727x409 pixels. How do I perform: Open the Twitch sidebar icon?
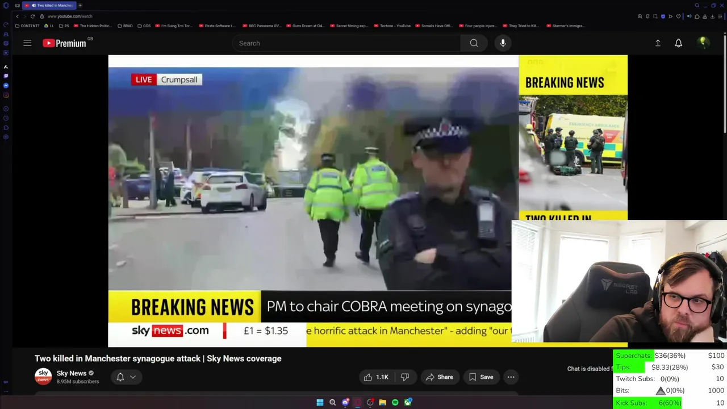click(x=6, y=76)
